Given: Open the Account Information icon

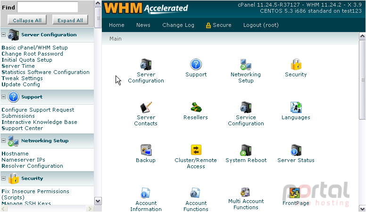Looking at the screenshot, I should click(146, 193).
